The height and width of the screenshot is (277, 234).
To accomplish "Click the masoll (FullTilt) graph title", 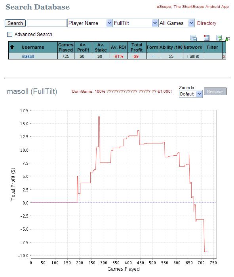I will click(x=32, y=92).
